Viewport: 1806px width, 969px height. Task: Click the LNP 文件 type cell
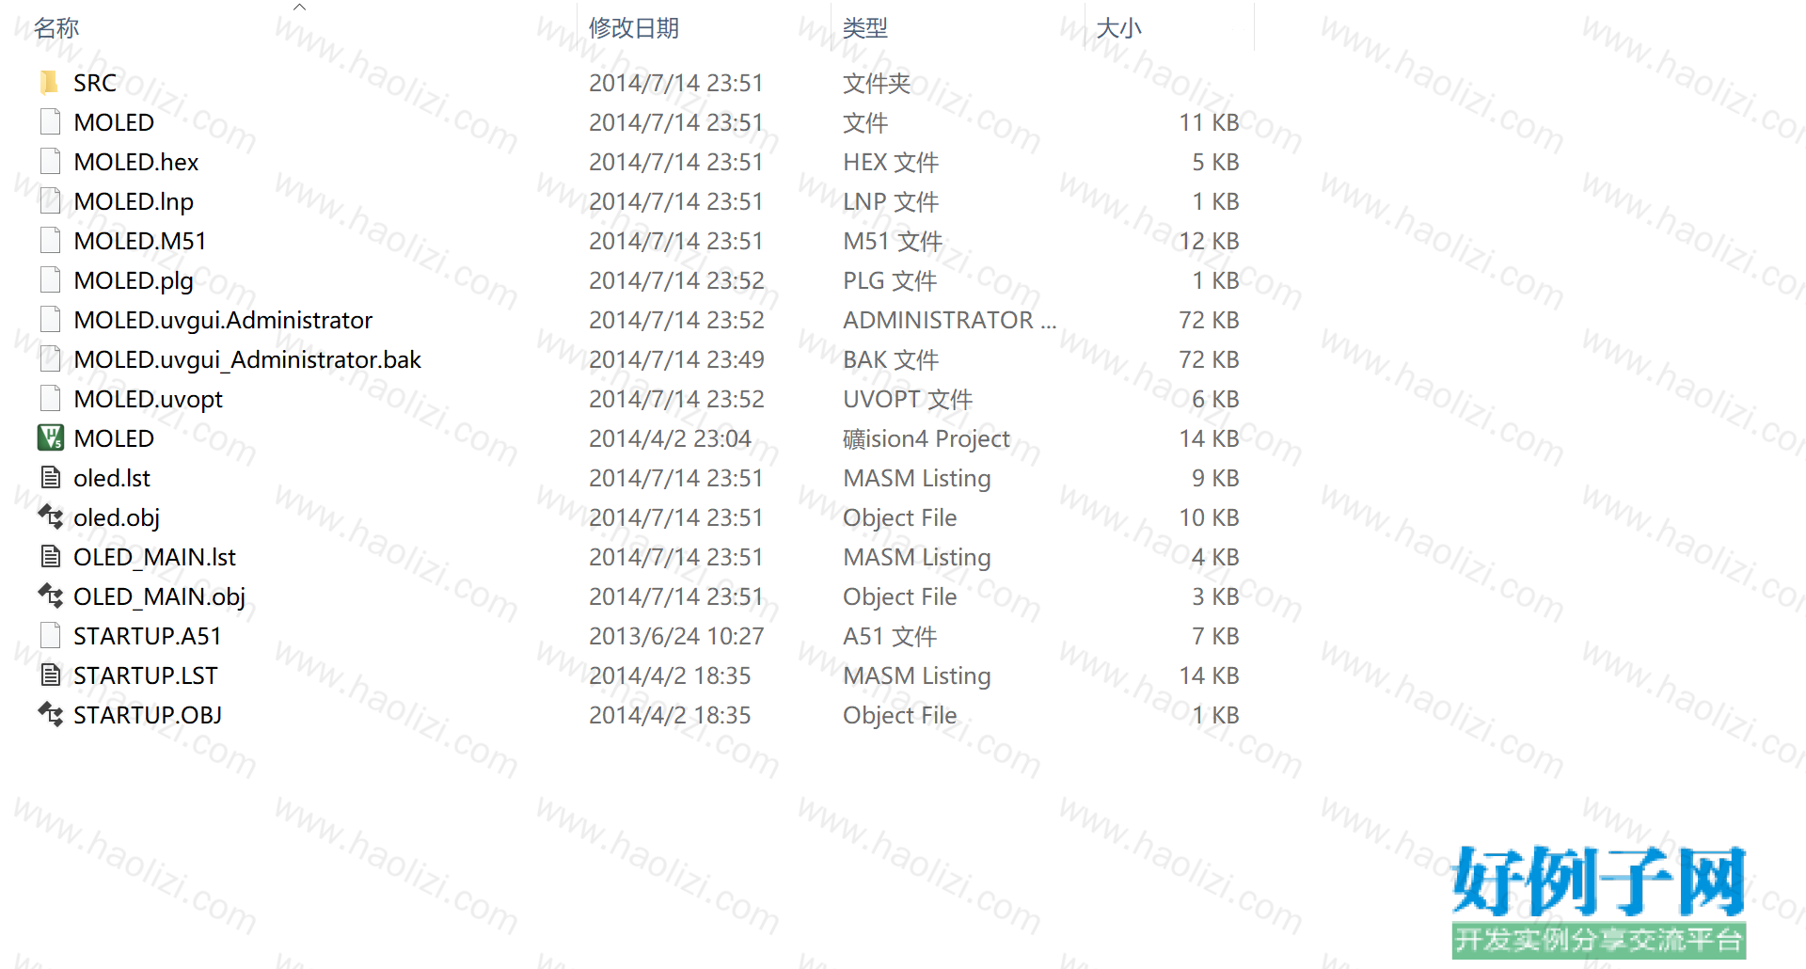891,201
